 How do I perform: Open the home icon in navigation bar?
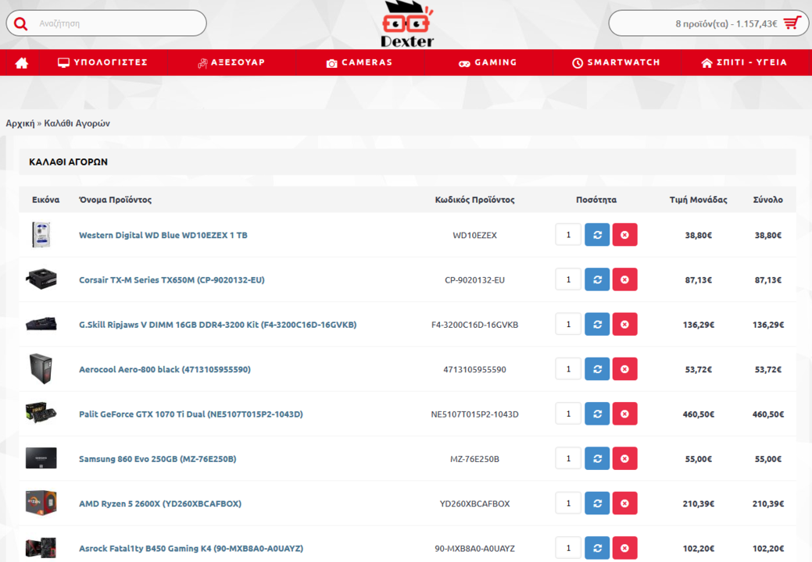point(22,62)
